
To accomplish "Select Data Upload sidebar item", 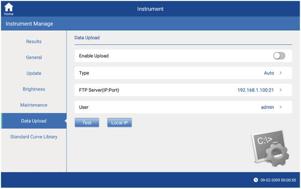I will [x=34, y=121].
